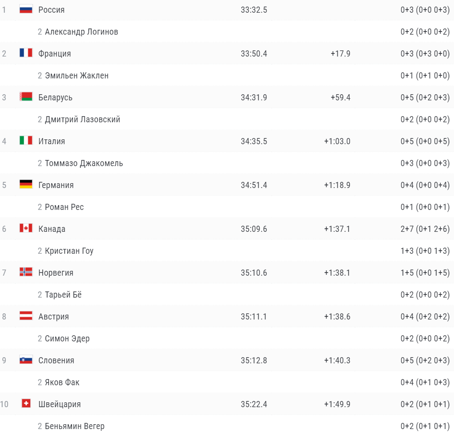Open the Россия team link
Screen dimensions: 454x433
coord(51,10)
